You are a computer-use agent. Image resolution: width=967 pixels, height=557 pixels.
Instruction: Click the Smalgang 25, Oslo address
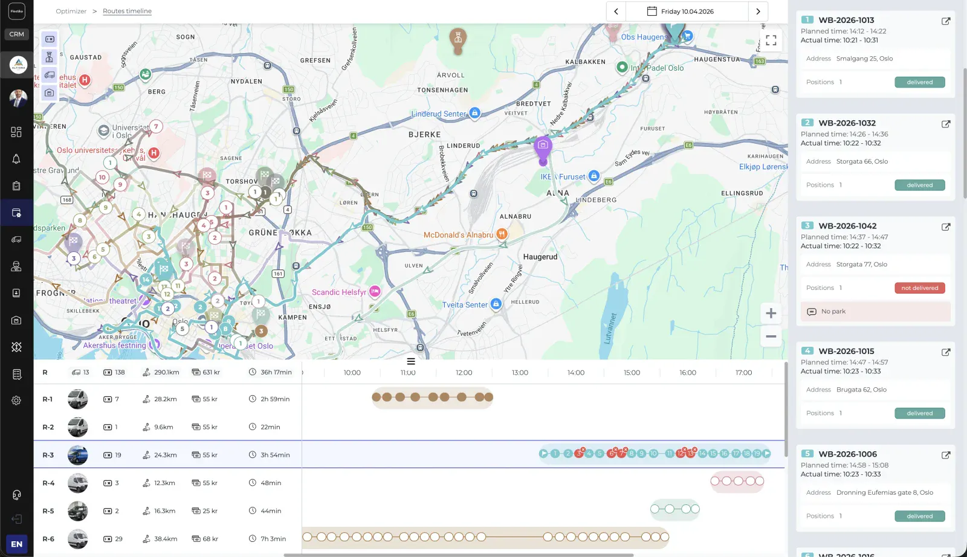[864, 59]
